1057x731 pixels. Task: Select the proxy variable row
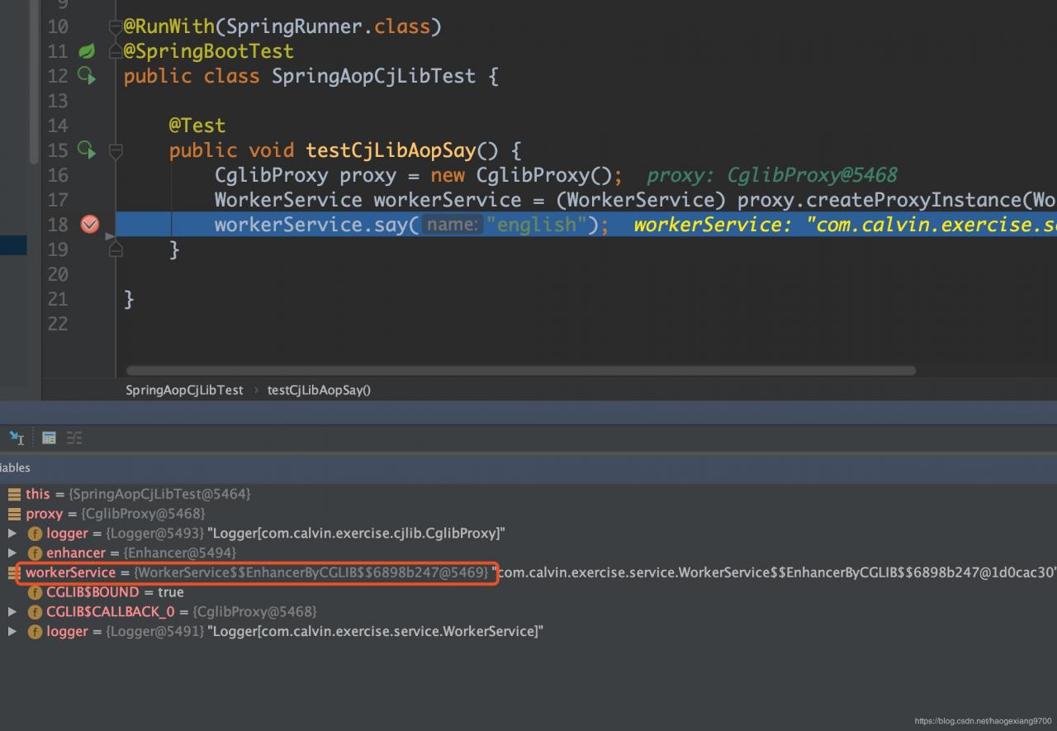point(528,514)
